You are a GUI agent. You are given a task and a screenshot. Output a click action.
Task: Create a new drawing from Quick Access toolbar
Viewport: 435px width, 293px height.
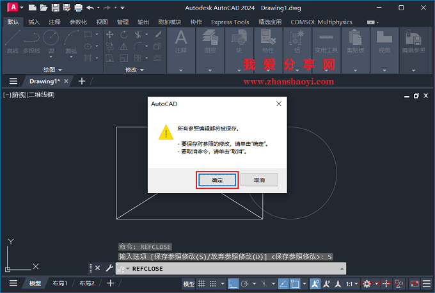(x=33, y=8)
